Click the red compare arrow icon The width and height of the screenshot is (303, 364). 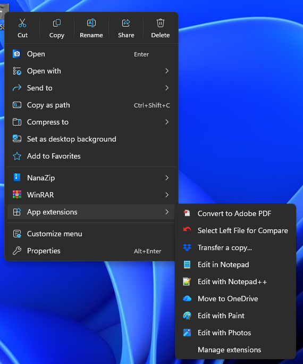tap(187, 229)
